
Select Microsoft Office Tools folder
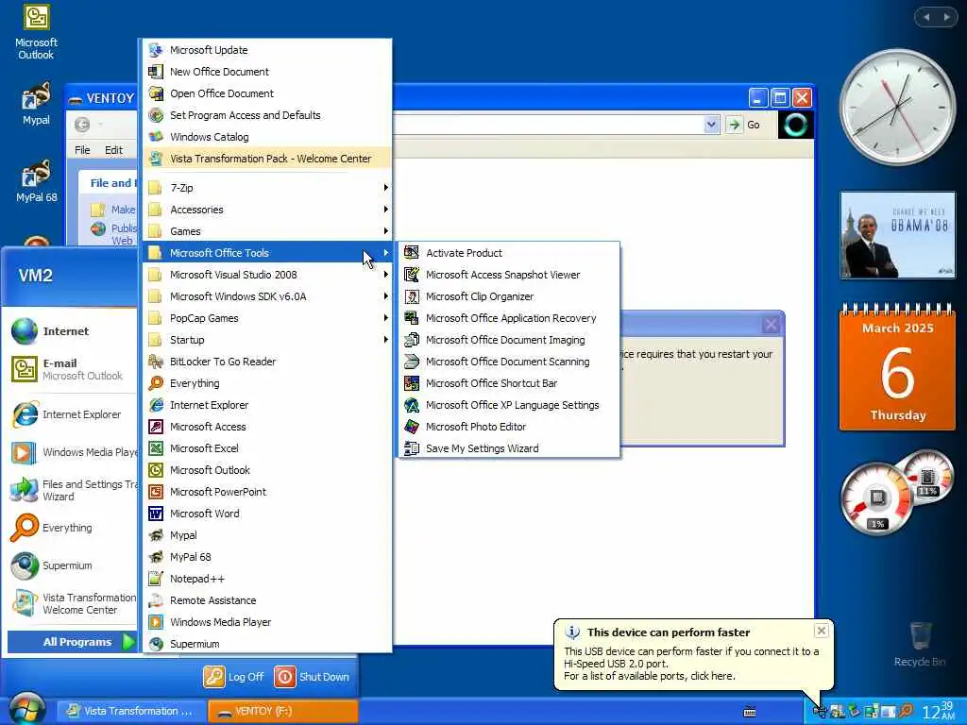267,253
